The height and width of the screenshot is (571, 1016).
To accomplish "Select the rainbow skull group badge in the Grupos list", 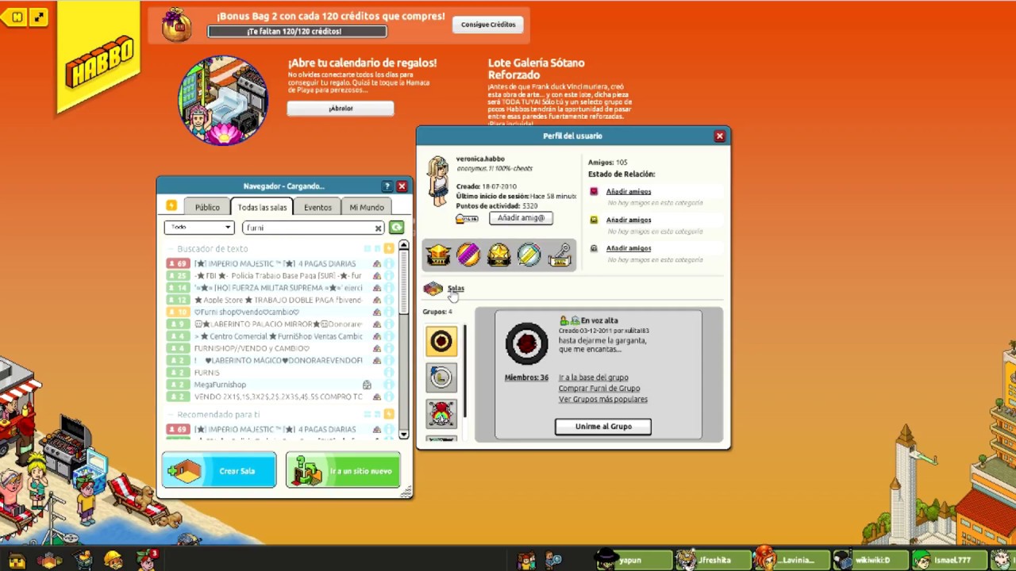I will pyautogui.click(x=441, y=414).
